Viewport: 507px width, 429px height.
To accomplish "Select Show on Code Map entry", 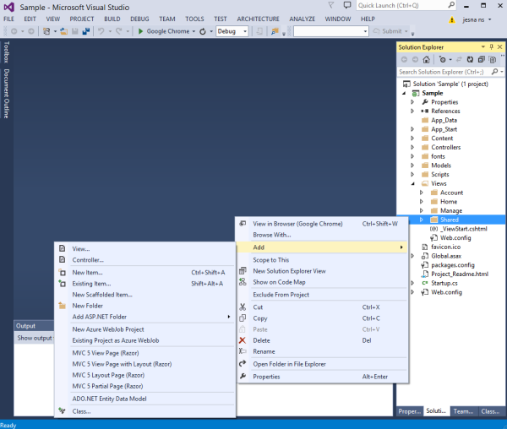I will [321, 282].
